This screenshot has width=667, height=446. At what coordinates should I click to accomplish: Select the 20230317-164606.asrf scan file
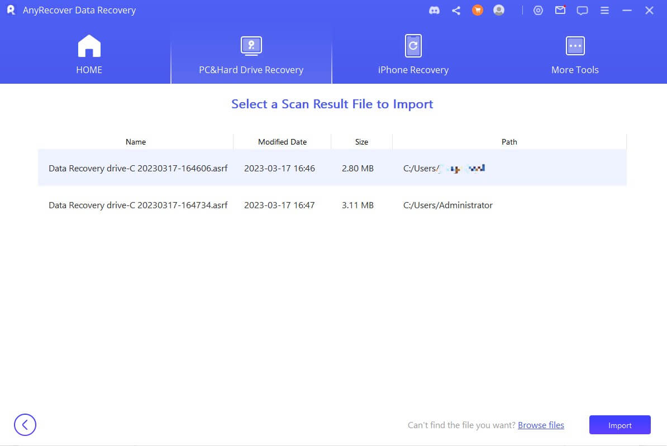point(138,168)
